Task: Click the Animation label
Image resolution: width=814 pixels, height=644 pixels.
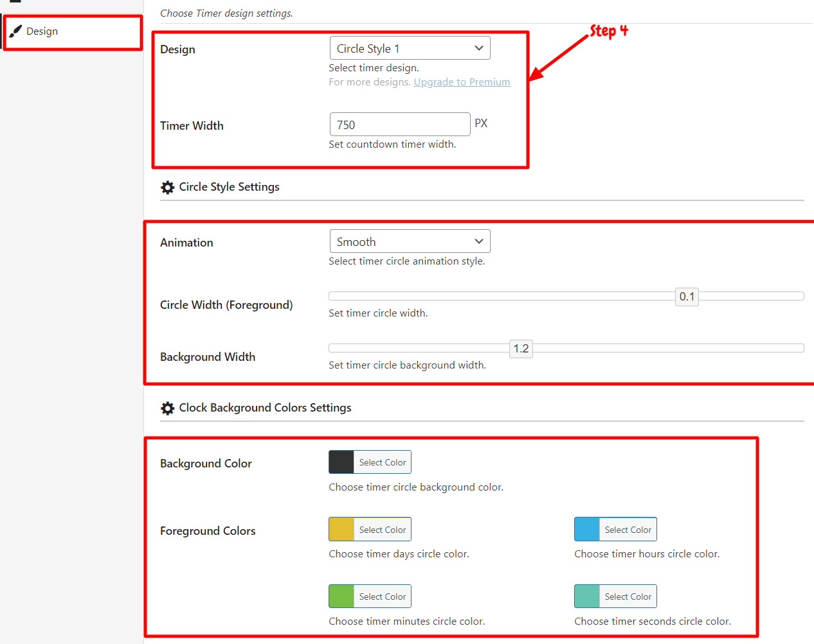Action: tap(186, 243)
